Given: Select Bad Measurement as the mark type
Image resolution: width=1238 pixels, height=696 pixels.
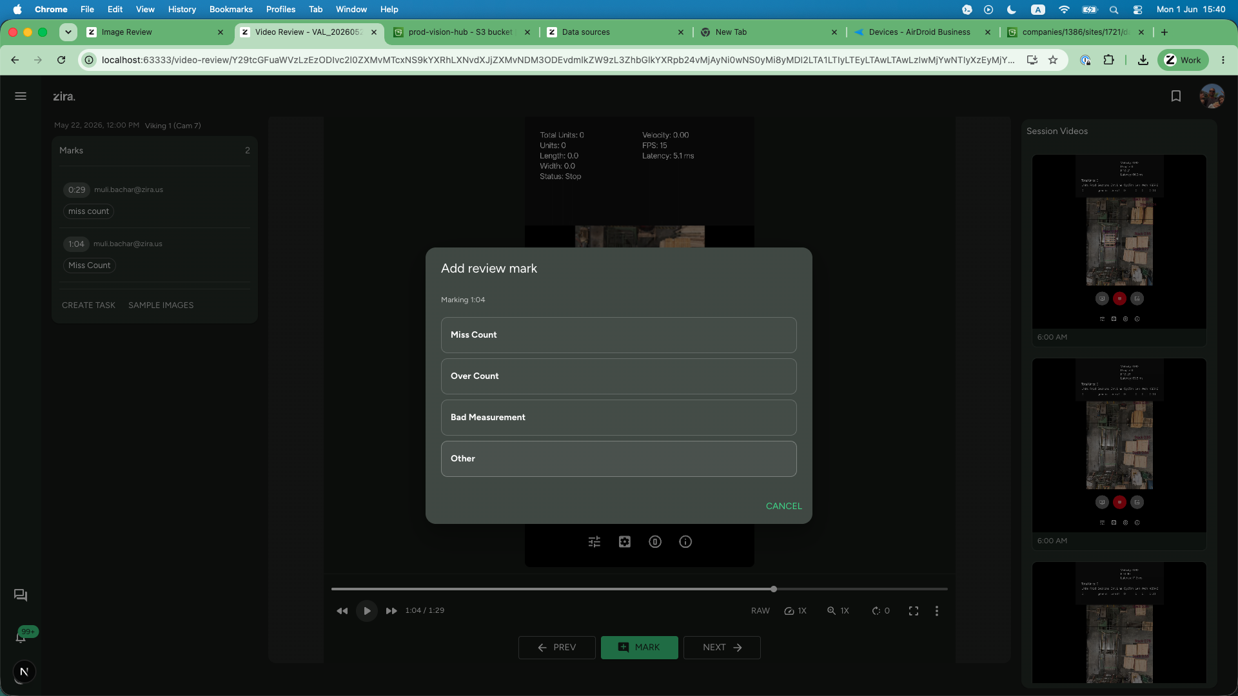Looking at the screenshot, I should point(618,417).
